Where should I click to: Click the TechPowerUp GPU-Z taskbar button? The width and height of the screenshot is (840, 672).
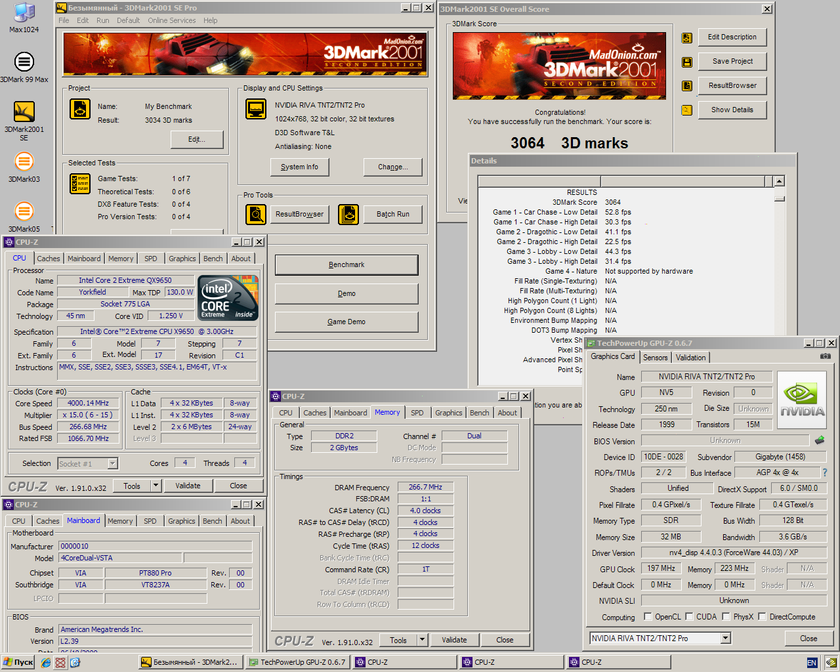(x=298, y=662)
